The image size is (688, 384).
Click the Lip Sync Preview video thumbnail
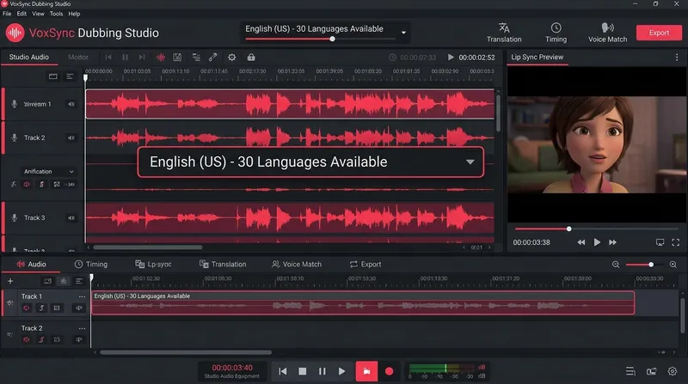click(x=597, y=144)
